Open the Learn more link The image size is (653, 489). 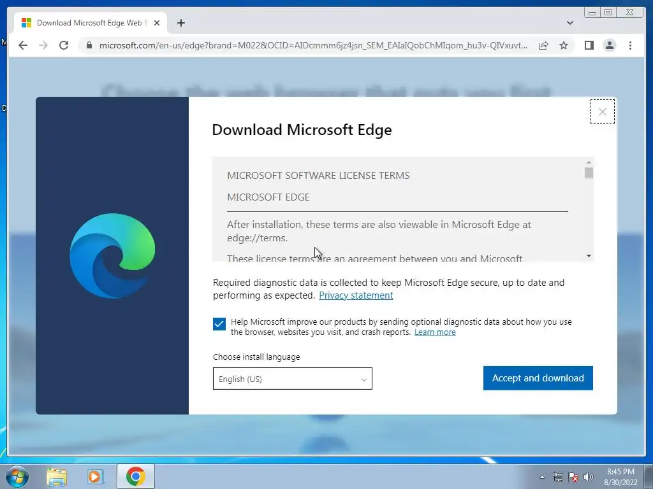tap(435, 332)
